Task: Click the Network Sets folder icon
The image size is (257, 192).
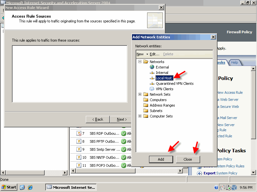Action: [146, 94]
